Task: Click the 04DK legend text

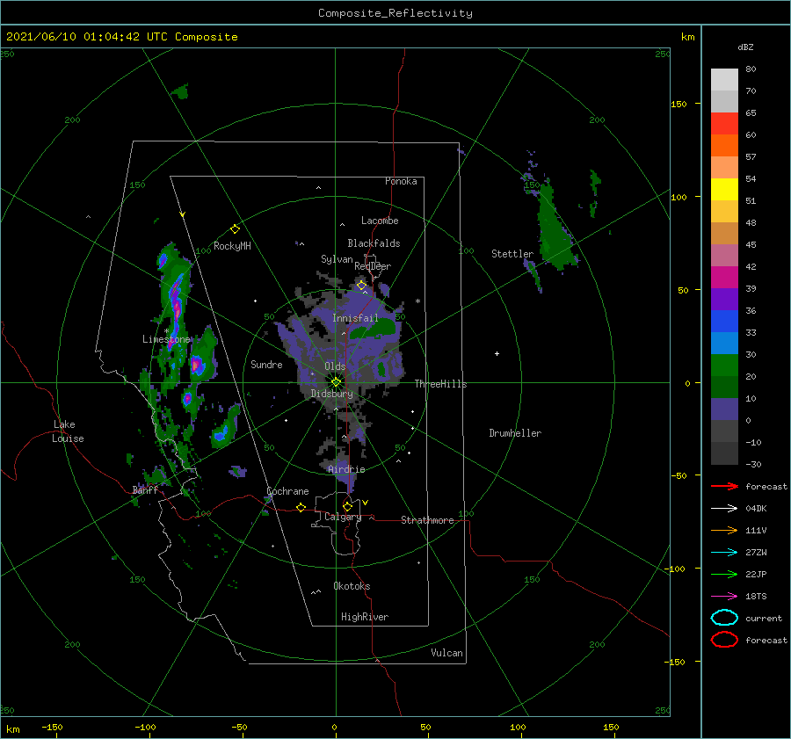Action: coord(756,508)
